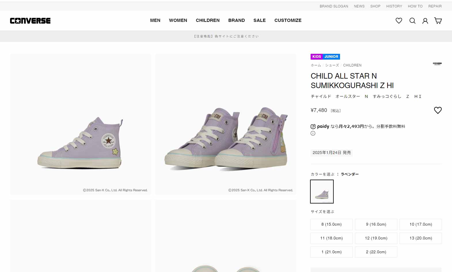452x272 pixels.
Task: Choose size 2 (22.0cm)
Action: 376,252
